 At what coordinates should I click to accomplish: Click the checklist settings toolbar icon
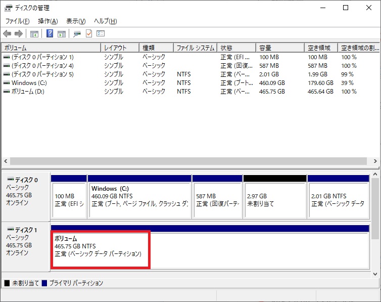pos(101,34)
